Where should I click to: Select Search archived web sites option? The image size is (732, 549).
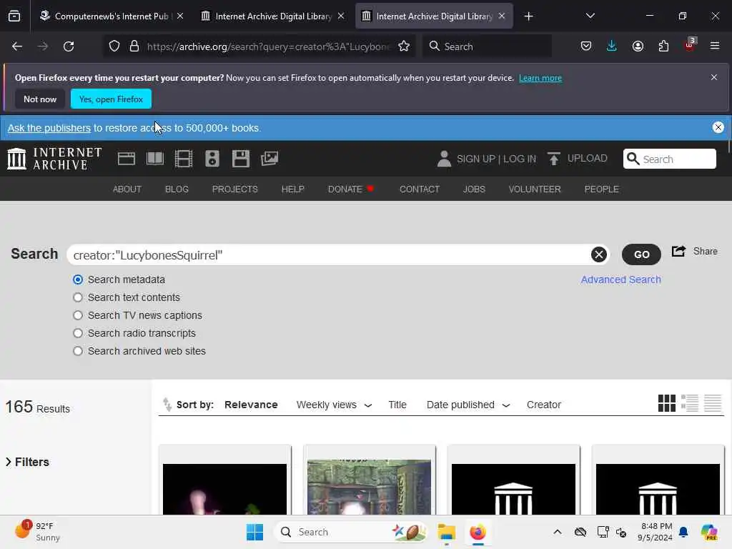(78, 351)
